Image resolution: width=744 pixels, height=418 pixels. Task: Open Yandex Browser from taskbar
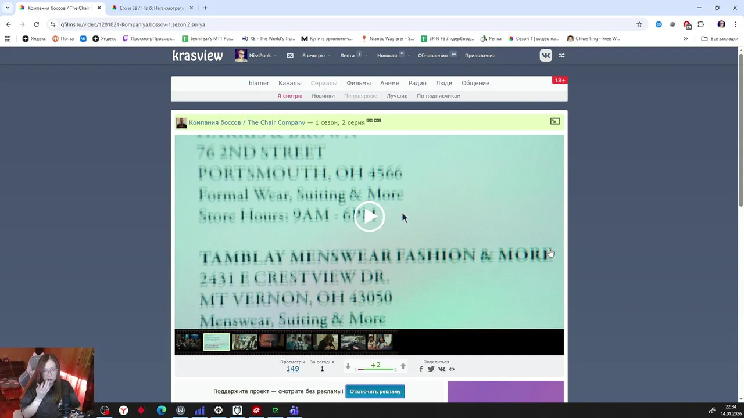(124, 410)
